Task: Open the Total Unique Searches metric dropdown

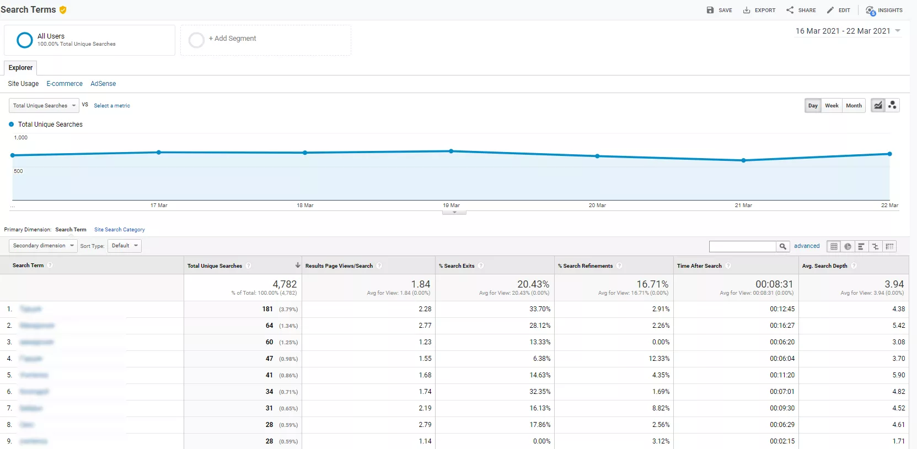Action: click(44, 106)
